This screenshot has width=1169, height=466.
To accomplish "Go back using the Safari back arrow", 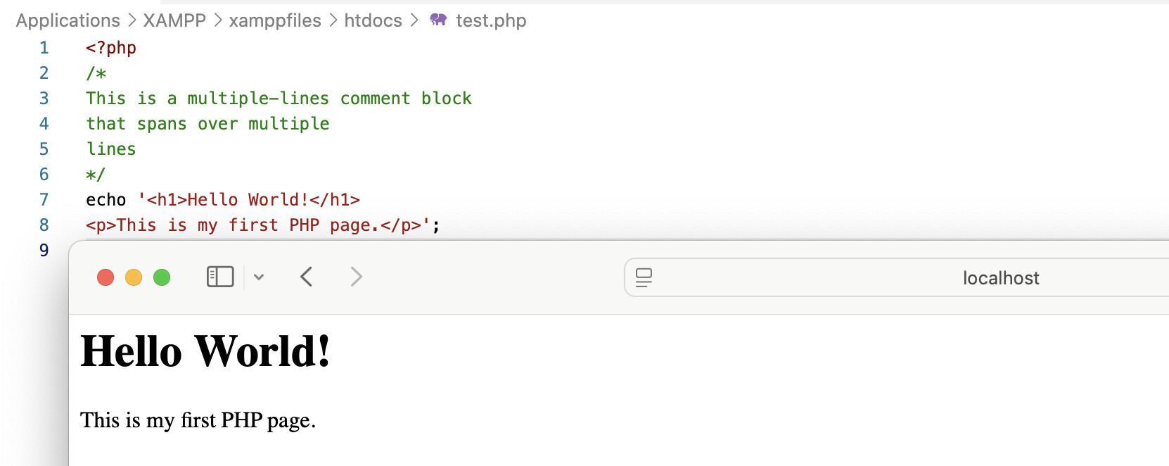I will pyautogui.click(x=306, y=277).
